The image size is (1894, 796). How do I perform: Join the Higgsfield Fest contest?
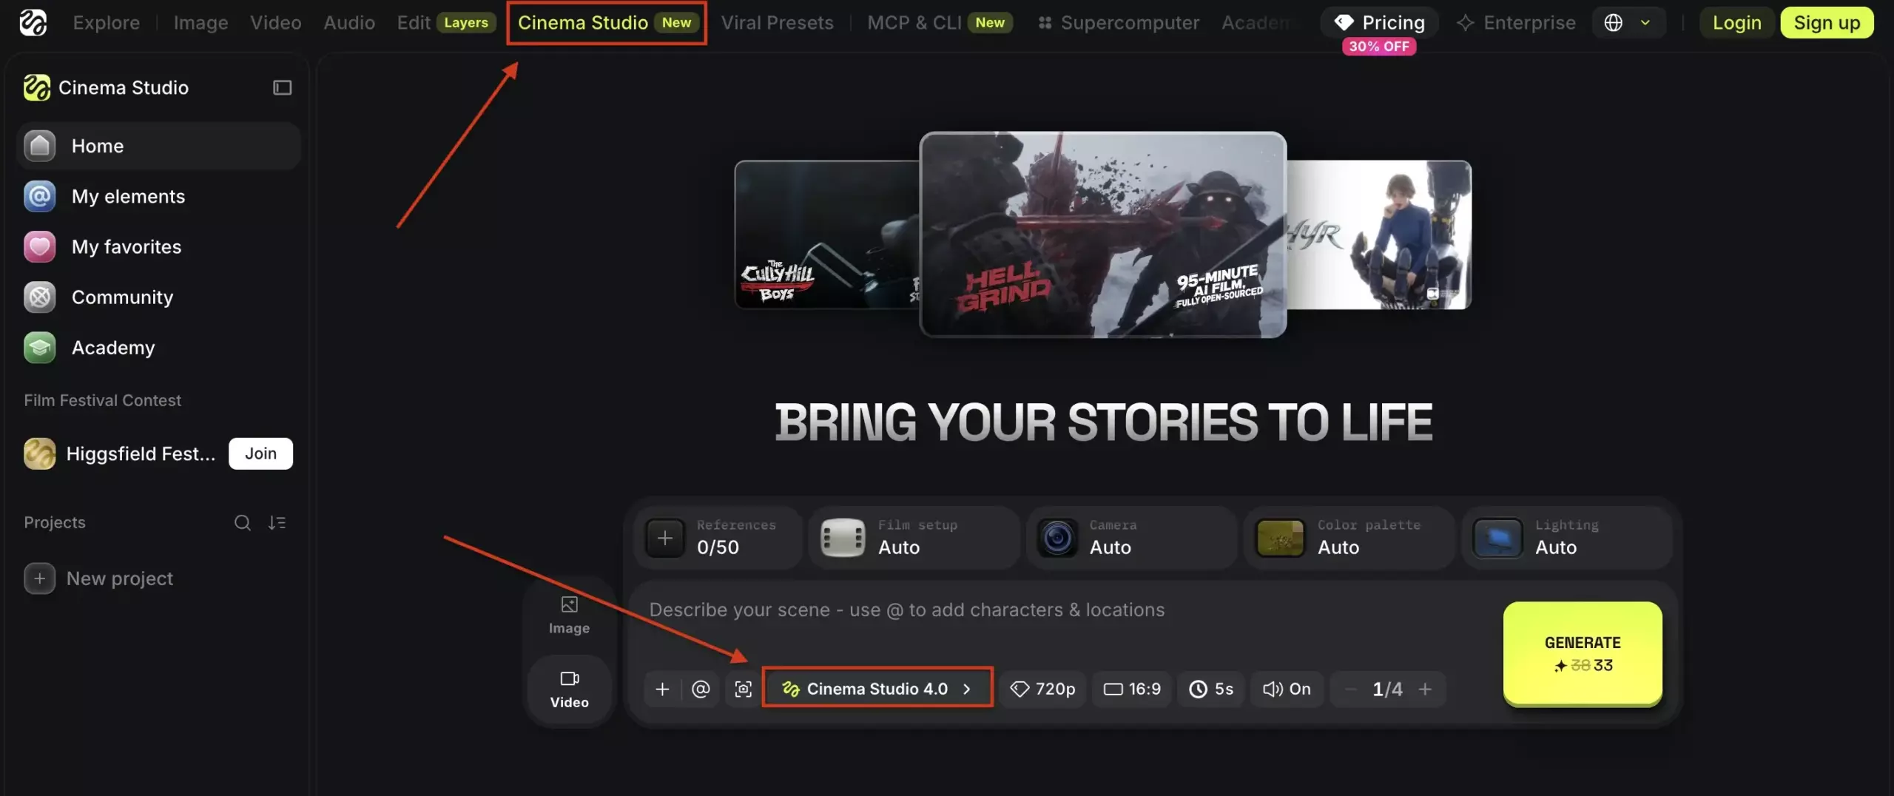click(260, 453)
